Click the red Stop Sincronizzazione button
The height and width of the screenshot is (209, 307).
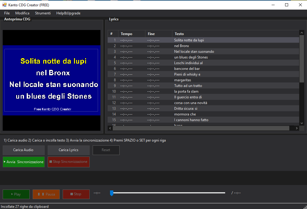[68, 162]
